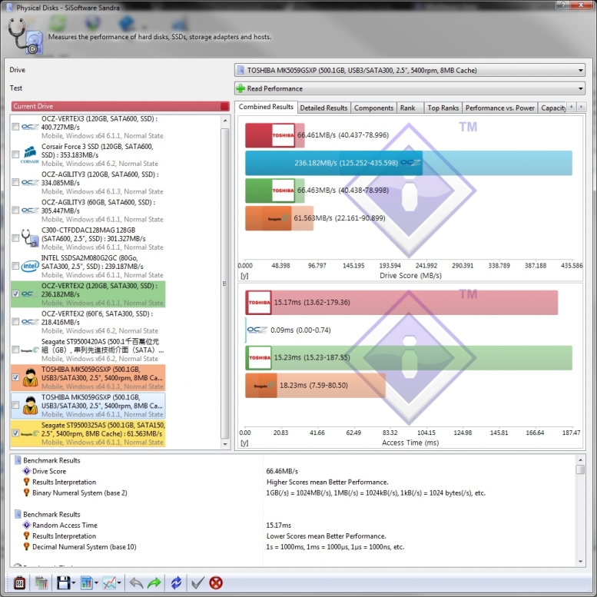The width and height of the screenshot is (597, 597).
Task: Open the arrow menu beside the bar chart icon
Action: coord(96,583)
